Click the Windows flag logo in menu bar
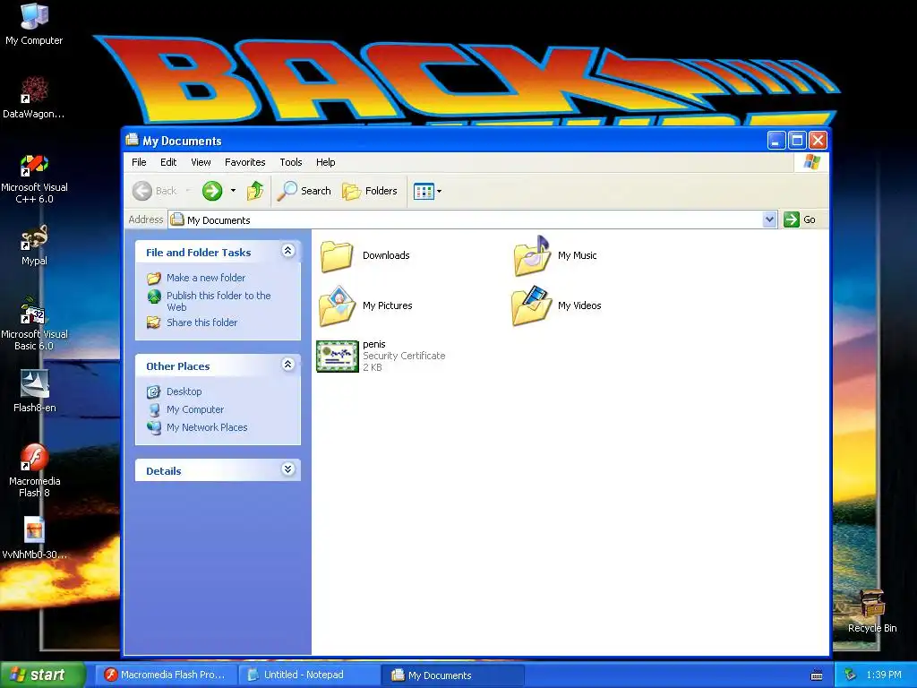The height and width of the screenshot is (688, 917). 811,162
